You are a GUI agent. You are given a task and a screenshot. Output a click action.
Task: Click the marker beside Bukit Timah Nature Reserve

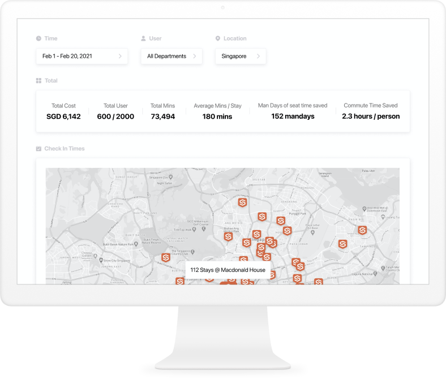pyautogui.click(x=165, y=258)
